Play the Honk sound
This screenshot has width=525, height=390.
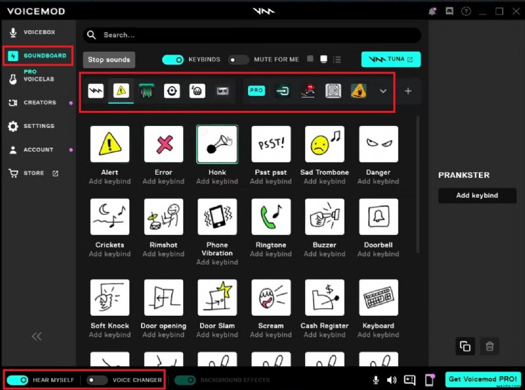217,144
